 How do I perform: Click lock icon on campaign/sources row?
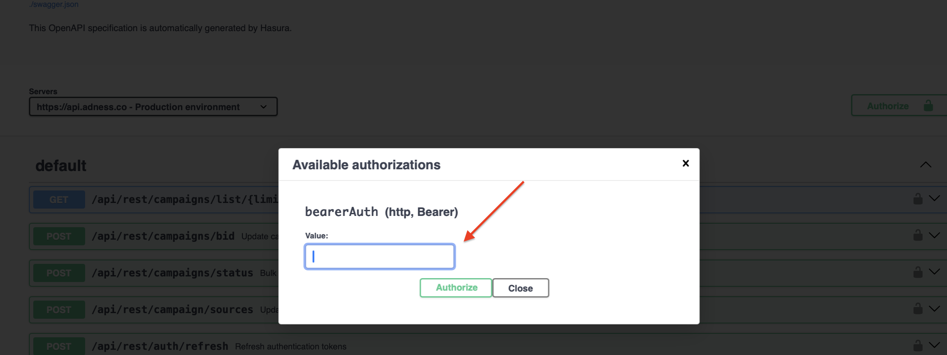[x=918, y=309]
